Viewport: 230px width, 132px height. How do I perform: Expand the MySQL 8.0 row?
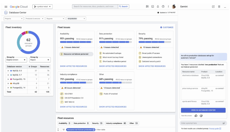point(8,71)
